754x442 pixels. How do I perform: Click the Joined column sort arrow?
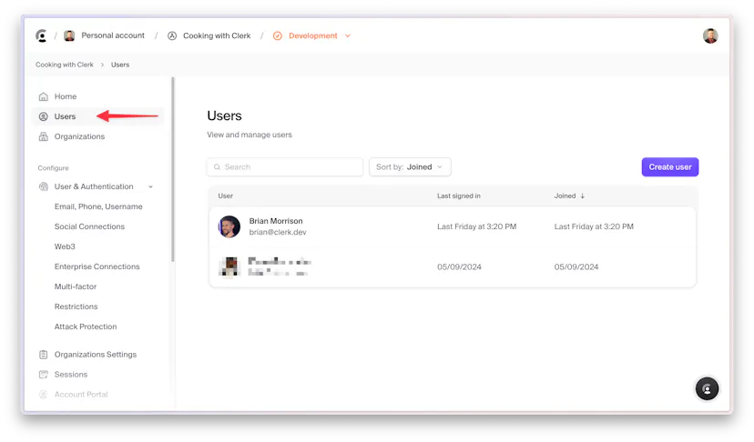(582, 196)
